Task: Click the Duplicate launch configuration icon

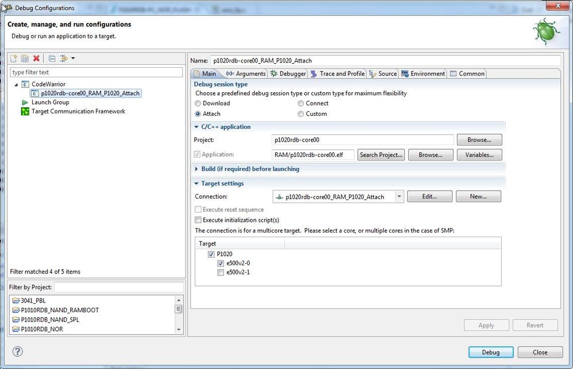Action: coord(25,58)
